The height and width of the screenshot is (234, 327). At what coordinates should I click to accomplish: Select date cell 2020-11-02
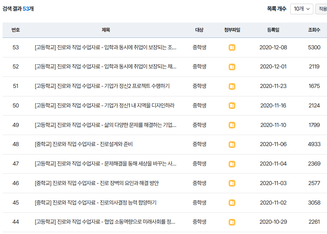[273, 202]
